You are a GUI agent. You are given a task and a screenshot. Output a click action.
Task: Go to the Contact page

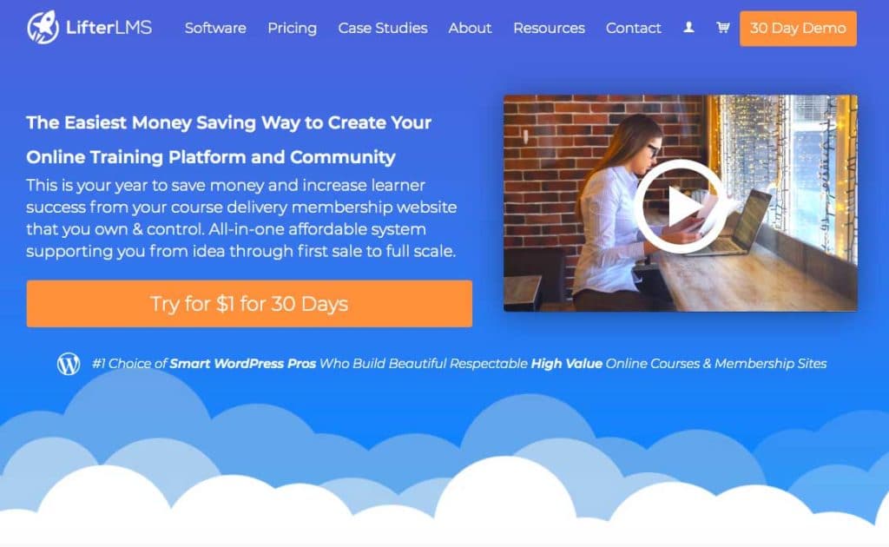(633, 28)
